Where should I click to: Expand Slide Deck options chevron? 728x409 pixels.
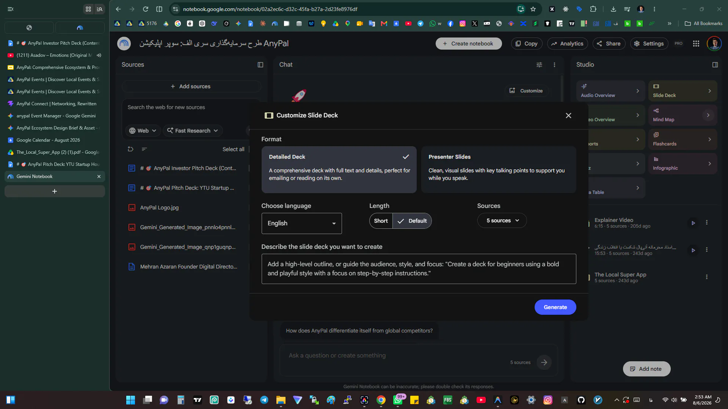coord(710,91)
